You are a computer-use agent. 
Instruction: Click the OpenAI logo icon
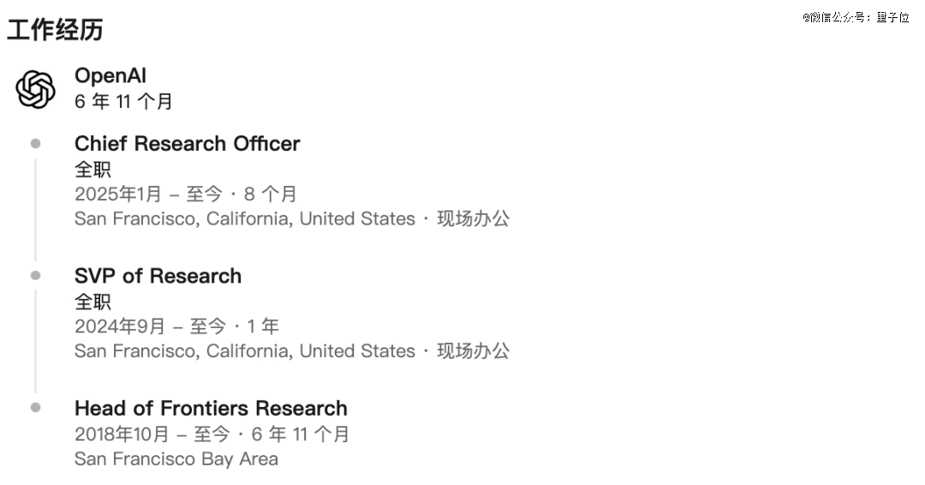pyautogui.click(x=35, y=89)
